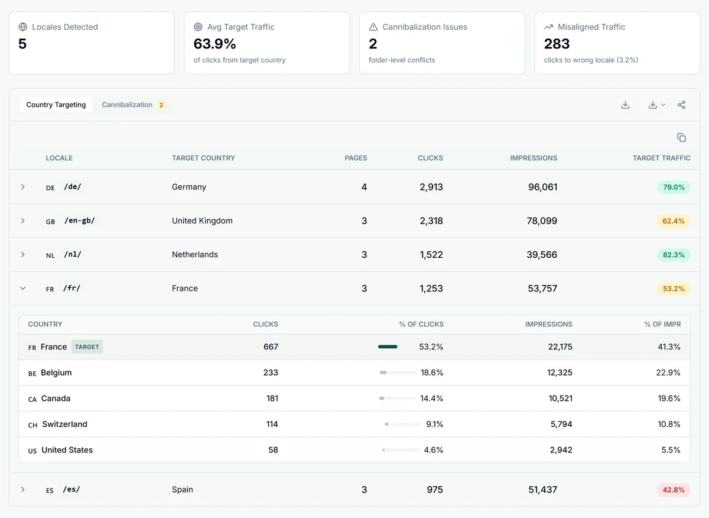Expand the /de/ Germany row
The height and width of the screenshot is (518, 709).
pyautogui.click(x=23, y=187)
